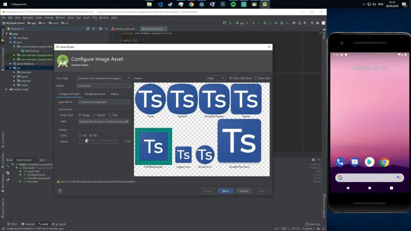Tap the emulator home navigation button

point(370,188)
